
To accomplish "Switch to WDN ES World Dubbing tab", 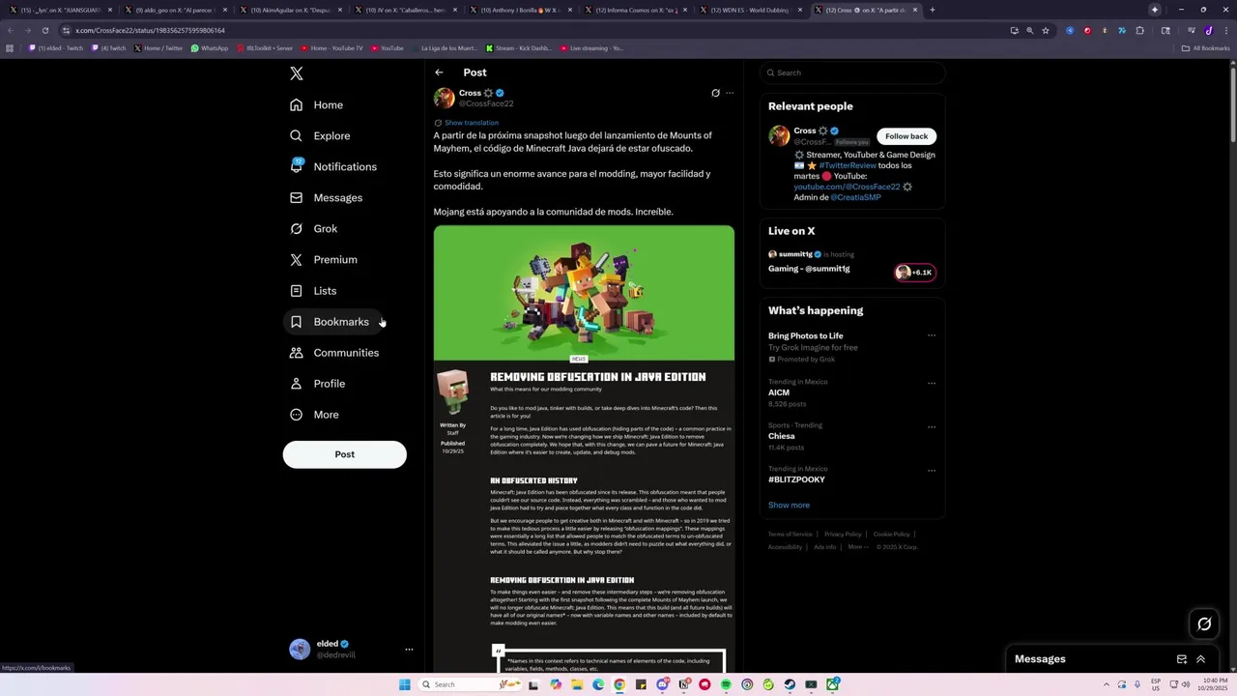I will coord(749,10).
